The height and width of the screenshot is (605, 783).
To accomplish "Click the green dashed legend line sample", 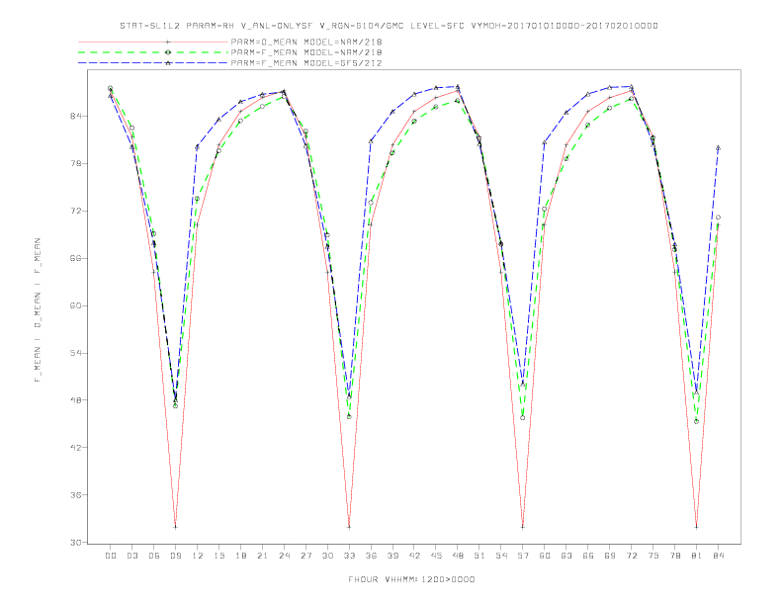I will point(153,52).
